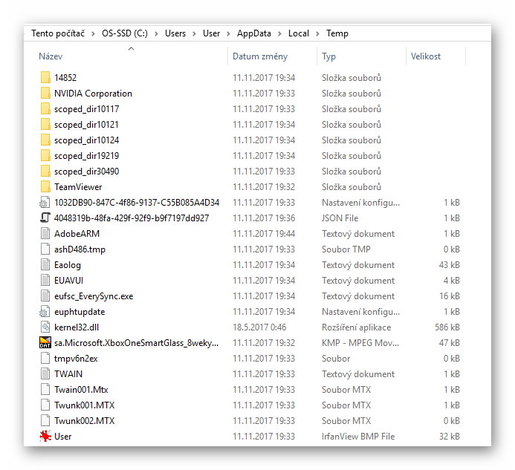Go to Local breadcrumb segment
The image size is (515, 470).
(x=299, y=33)
